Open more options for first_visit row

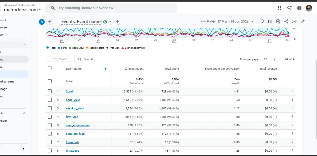pyautogui.click(x=292, y=117)
